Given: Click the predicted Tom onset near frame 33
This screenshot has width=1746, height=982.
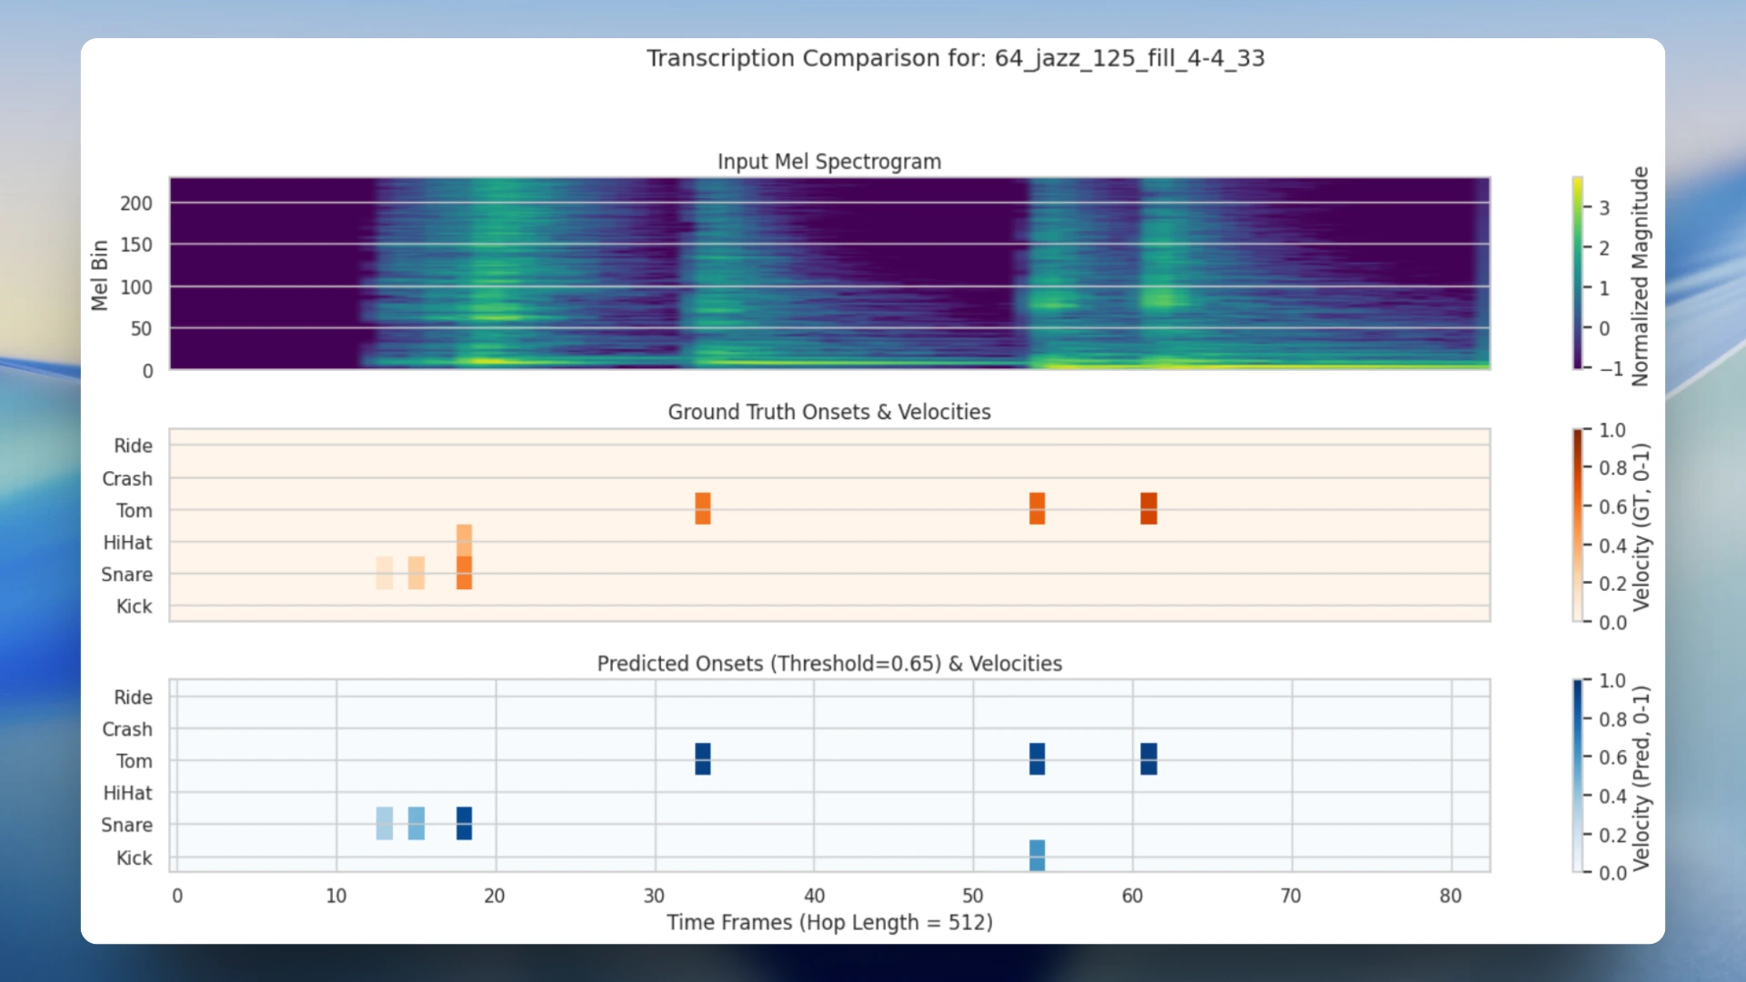Looking at the screenshot, I should pos(702,758).
